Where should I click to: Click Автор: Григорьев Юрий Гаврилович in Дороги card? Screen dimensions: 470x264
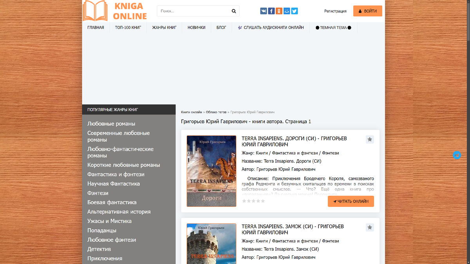tap(278, 169)
